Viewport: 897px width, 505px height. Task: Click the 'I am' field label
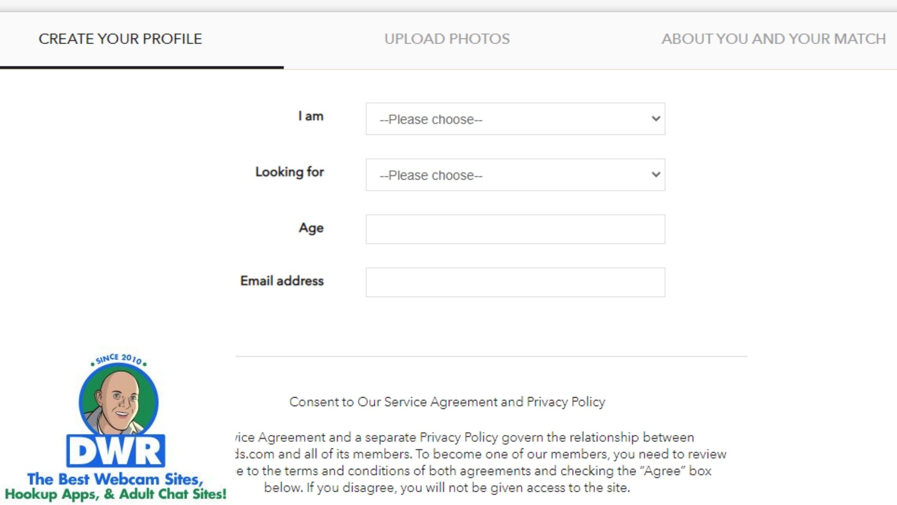coord(311,116)
